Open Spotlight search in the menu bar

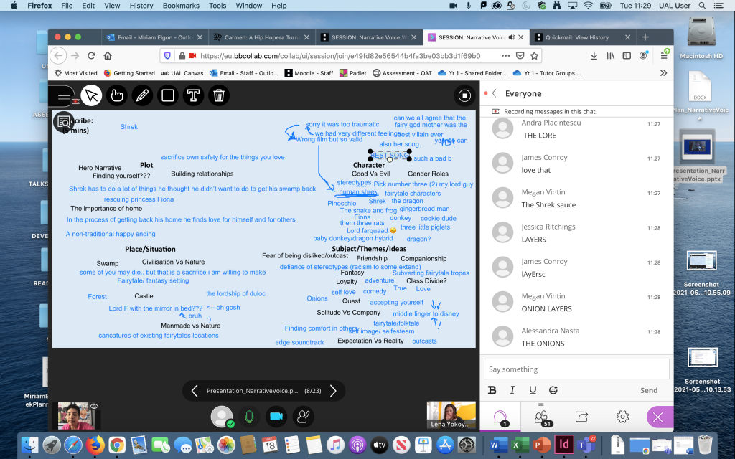pyautogui.click(x=702, y=6)
